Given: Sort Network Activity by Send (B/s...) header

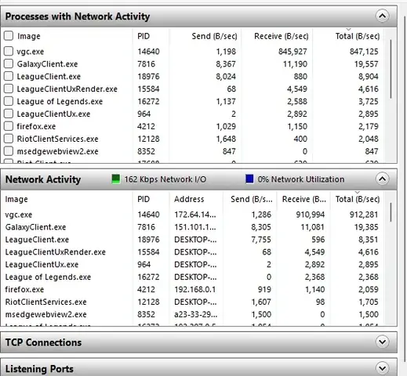Looking at the screenshot, I should pyautogui.click(x=252, y=199).
